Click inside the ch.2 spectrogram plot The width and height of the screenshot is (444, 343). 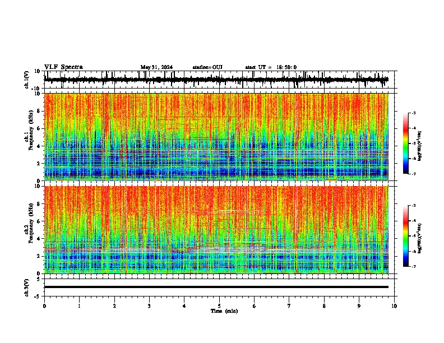(216, 230)
